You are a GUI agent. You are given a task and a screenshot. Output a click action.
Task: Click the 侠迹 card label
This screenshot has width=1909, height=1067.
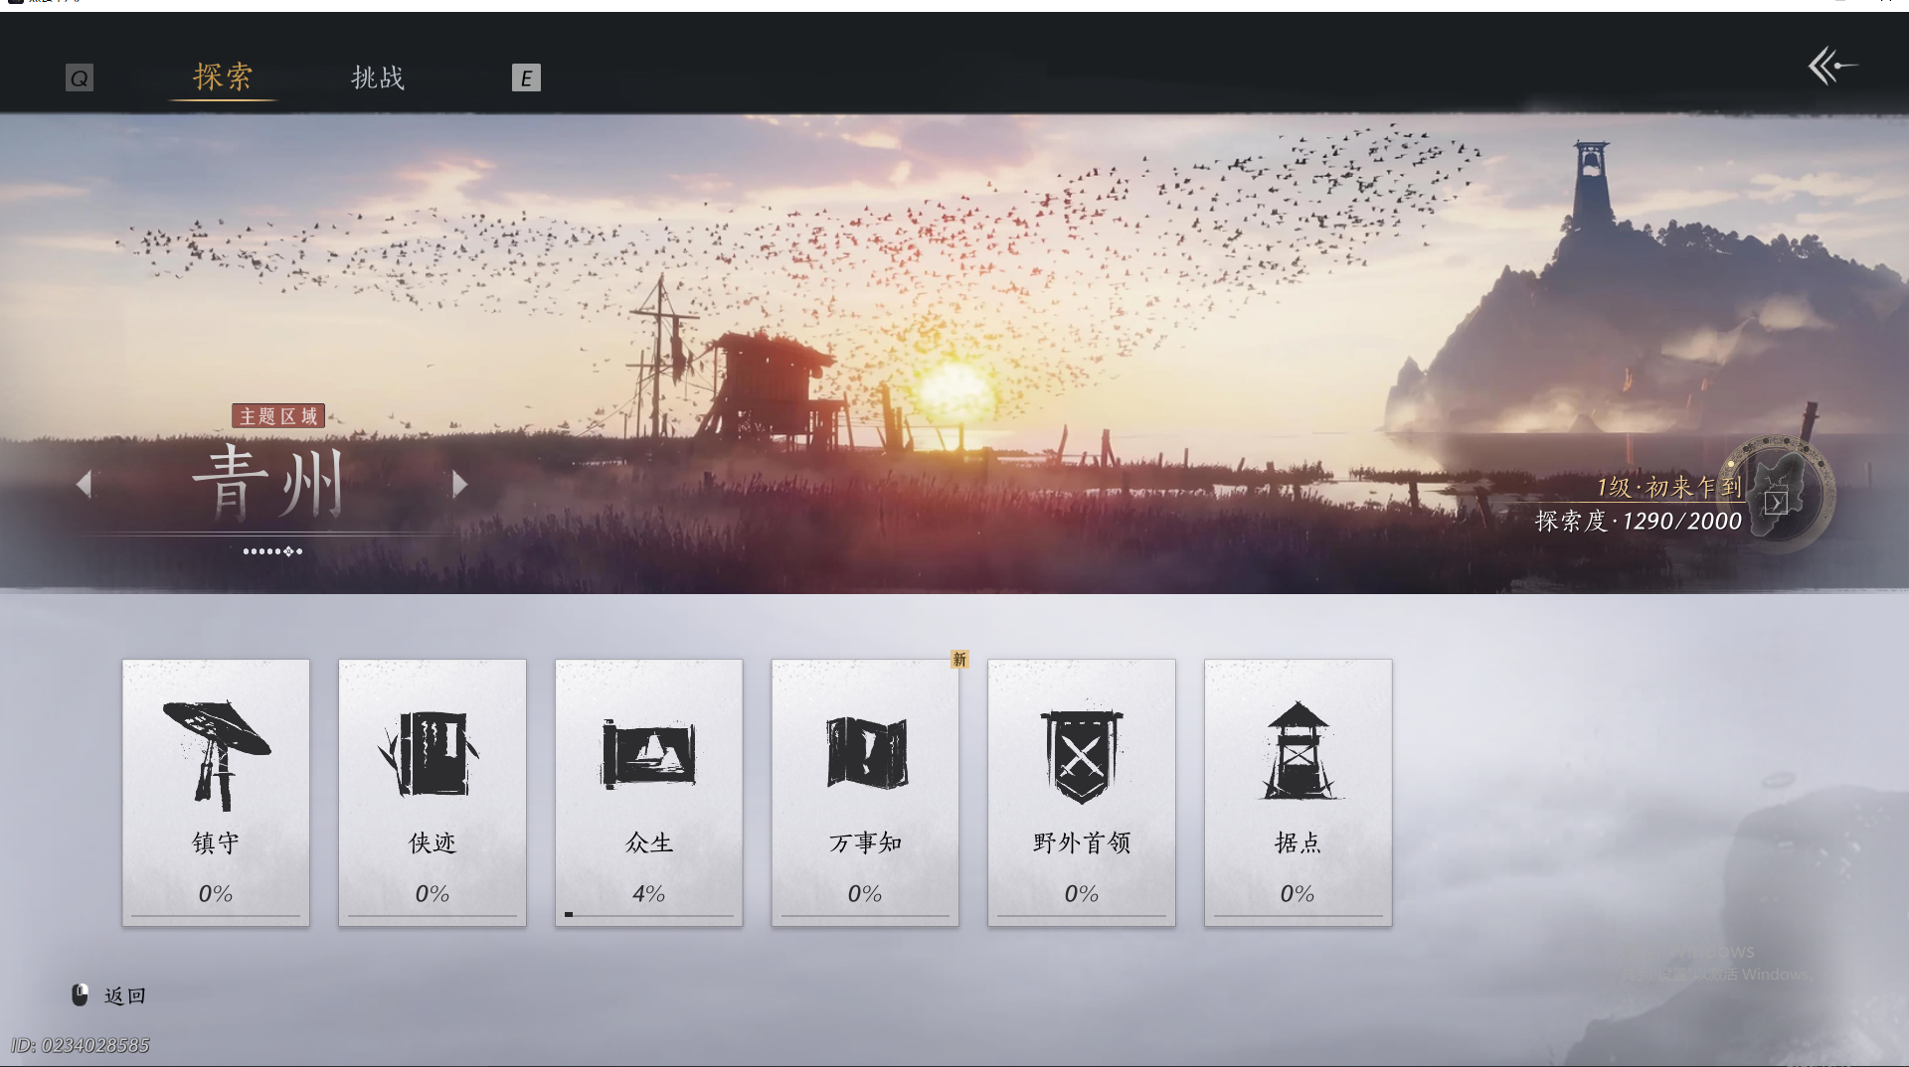(x=433, y=843)
